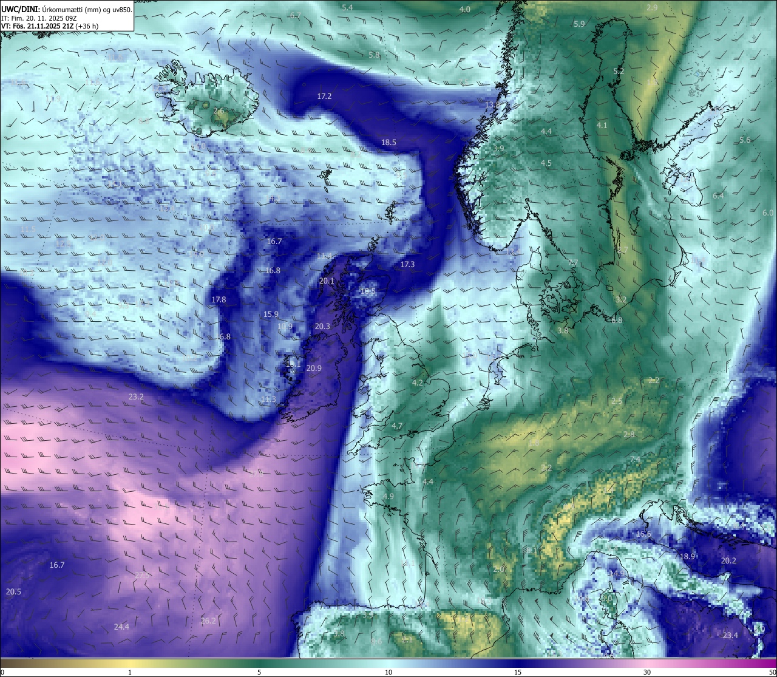Click the value label "18.9" over the Adriatic
Screen dimensions: 777x677
(687, 557)
